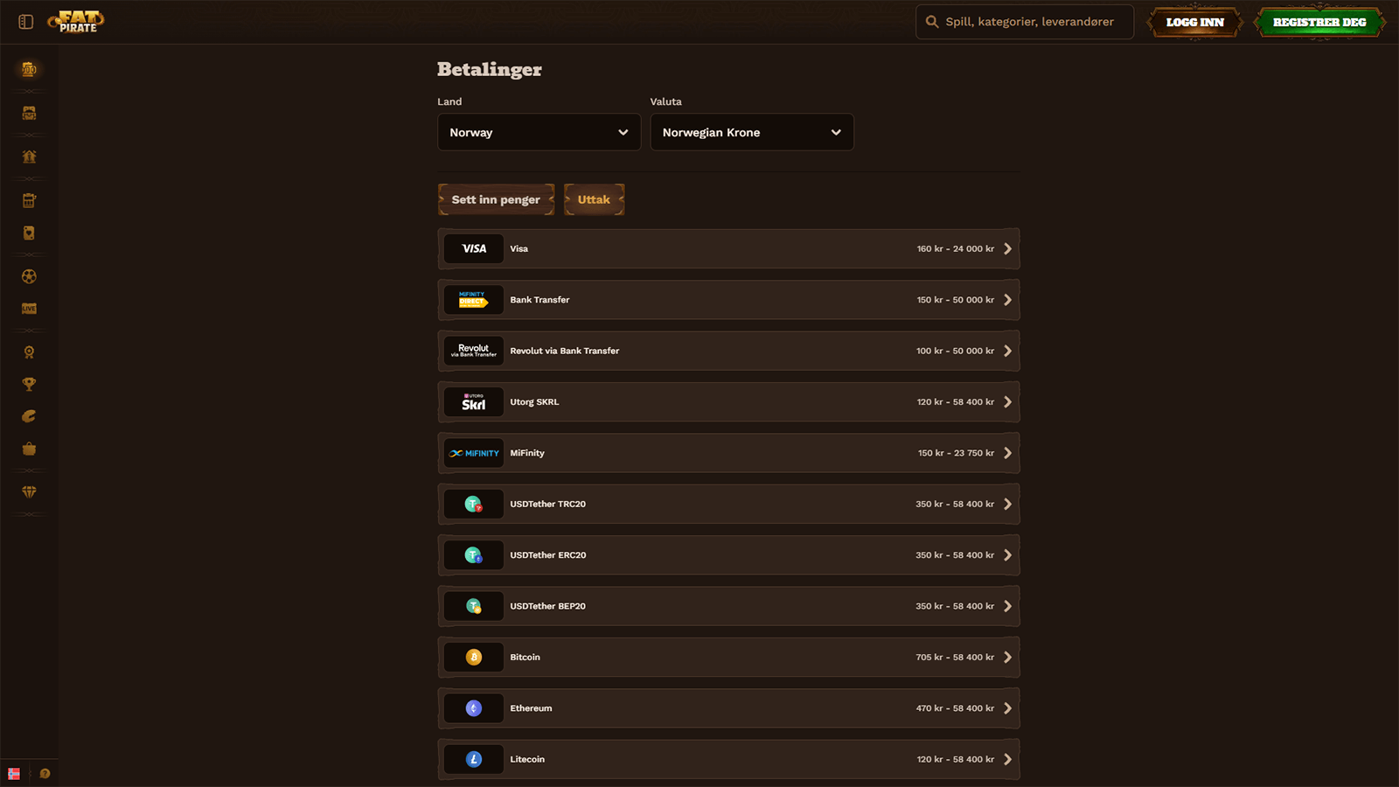This screenshot has width=1399, height=787.
Task: Open the Valuta dropdown showing Norwegian Krone
Action: (x=751, y=133)
